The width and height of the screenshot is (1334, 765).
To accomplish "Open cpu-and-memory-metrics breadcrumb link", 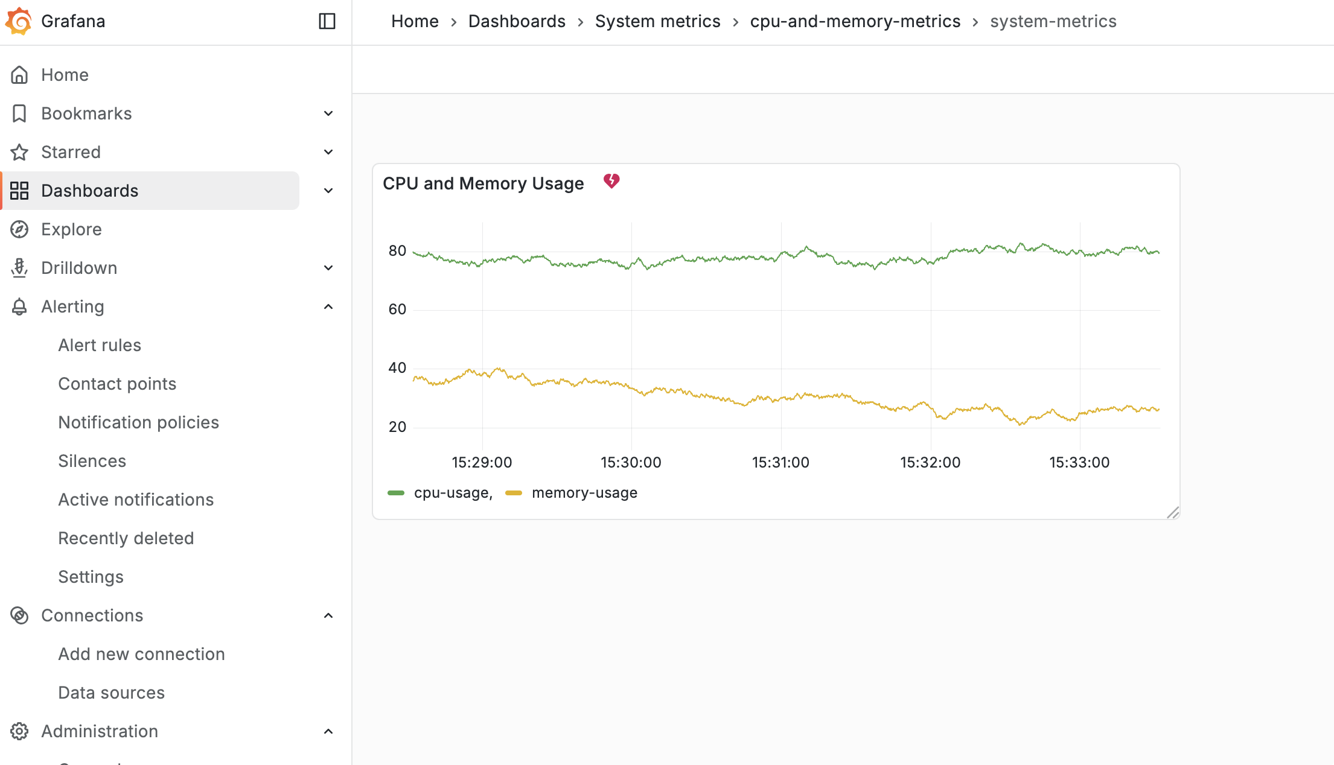I will (x=855, y=21).
